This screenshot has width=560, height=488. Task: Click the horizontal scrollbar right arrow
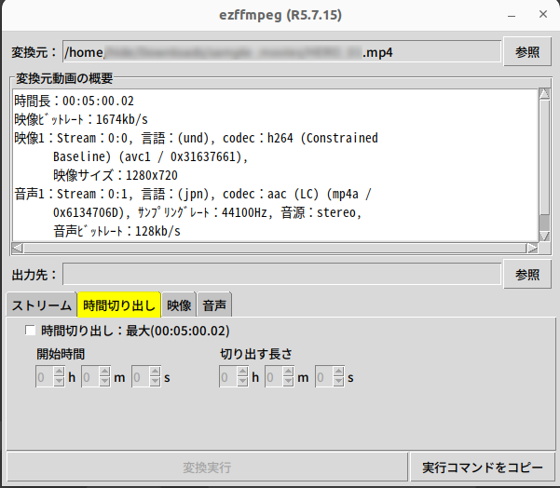tap(532, 248)
